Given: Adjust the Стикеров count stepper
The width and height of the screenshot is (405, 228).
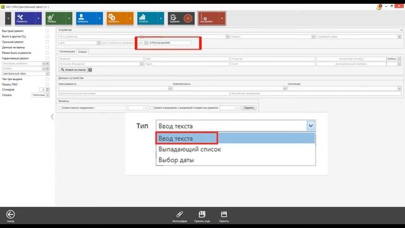Looking at the screenshot, I should [47, 90].
